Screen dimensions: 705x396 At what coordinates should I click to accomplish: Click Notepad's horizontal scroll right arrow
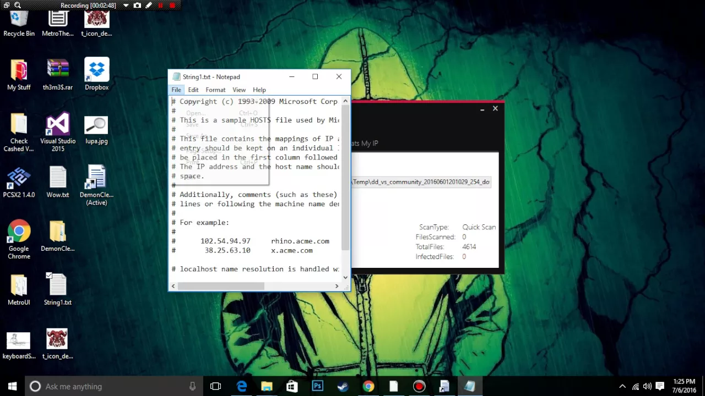tap(337, 286)
